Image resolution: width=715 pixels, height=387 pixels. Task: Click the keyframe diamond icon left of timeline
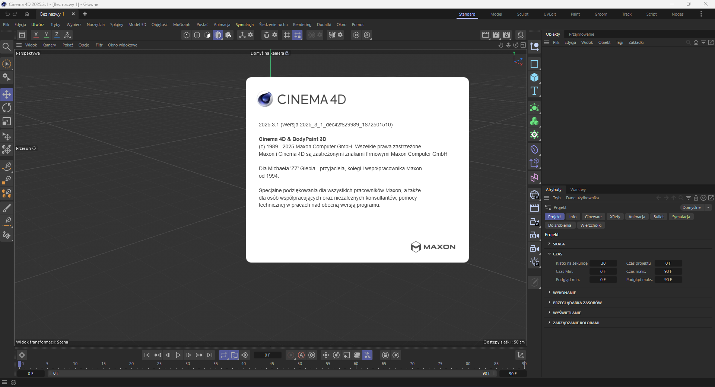pos(22,355)
